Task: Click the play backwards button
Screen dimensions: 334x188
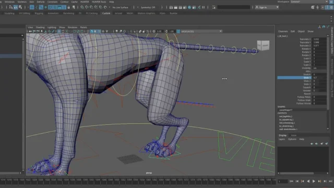Action: (308, 181)
